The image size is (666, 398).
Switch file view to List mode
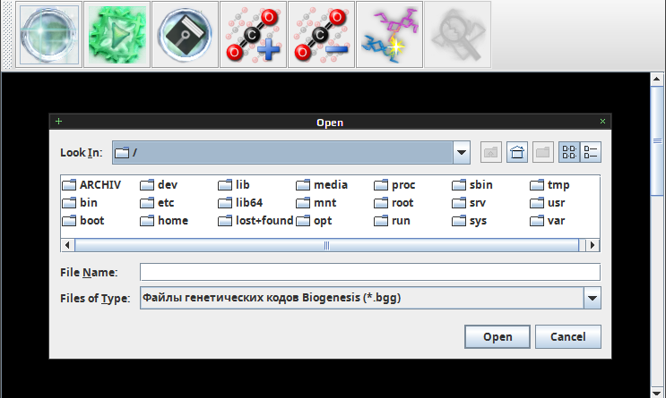[x=568, y=152]
